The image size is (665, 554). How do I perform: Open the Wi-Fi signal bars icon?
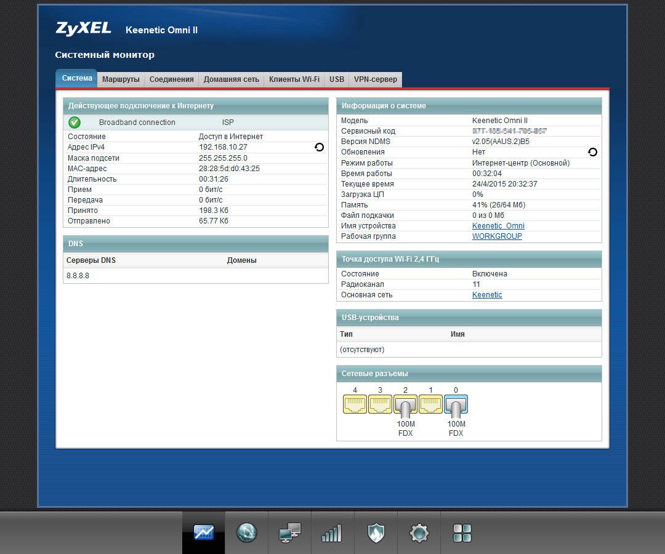pos(332,532)
